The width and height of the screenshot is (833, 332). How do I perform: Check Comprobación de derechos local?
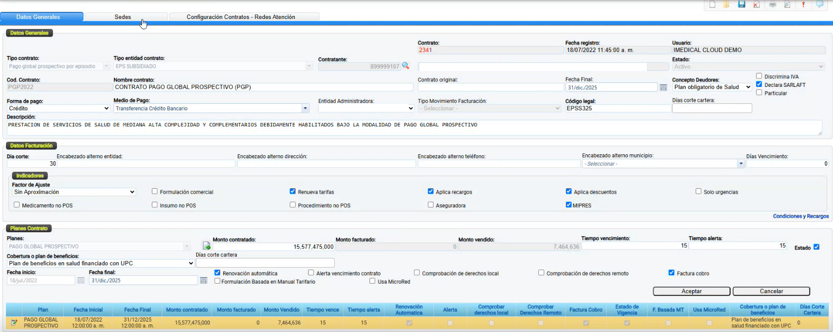(416, 273)
